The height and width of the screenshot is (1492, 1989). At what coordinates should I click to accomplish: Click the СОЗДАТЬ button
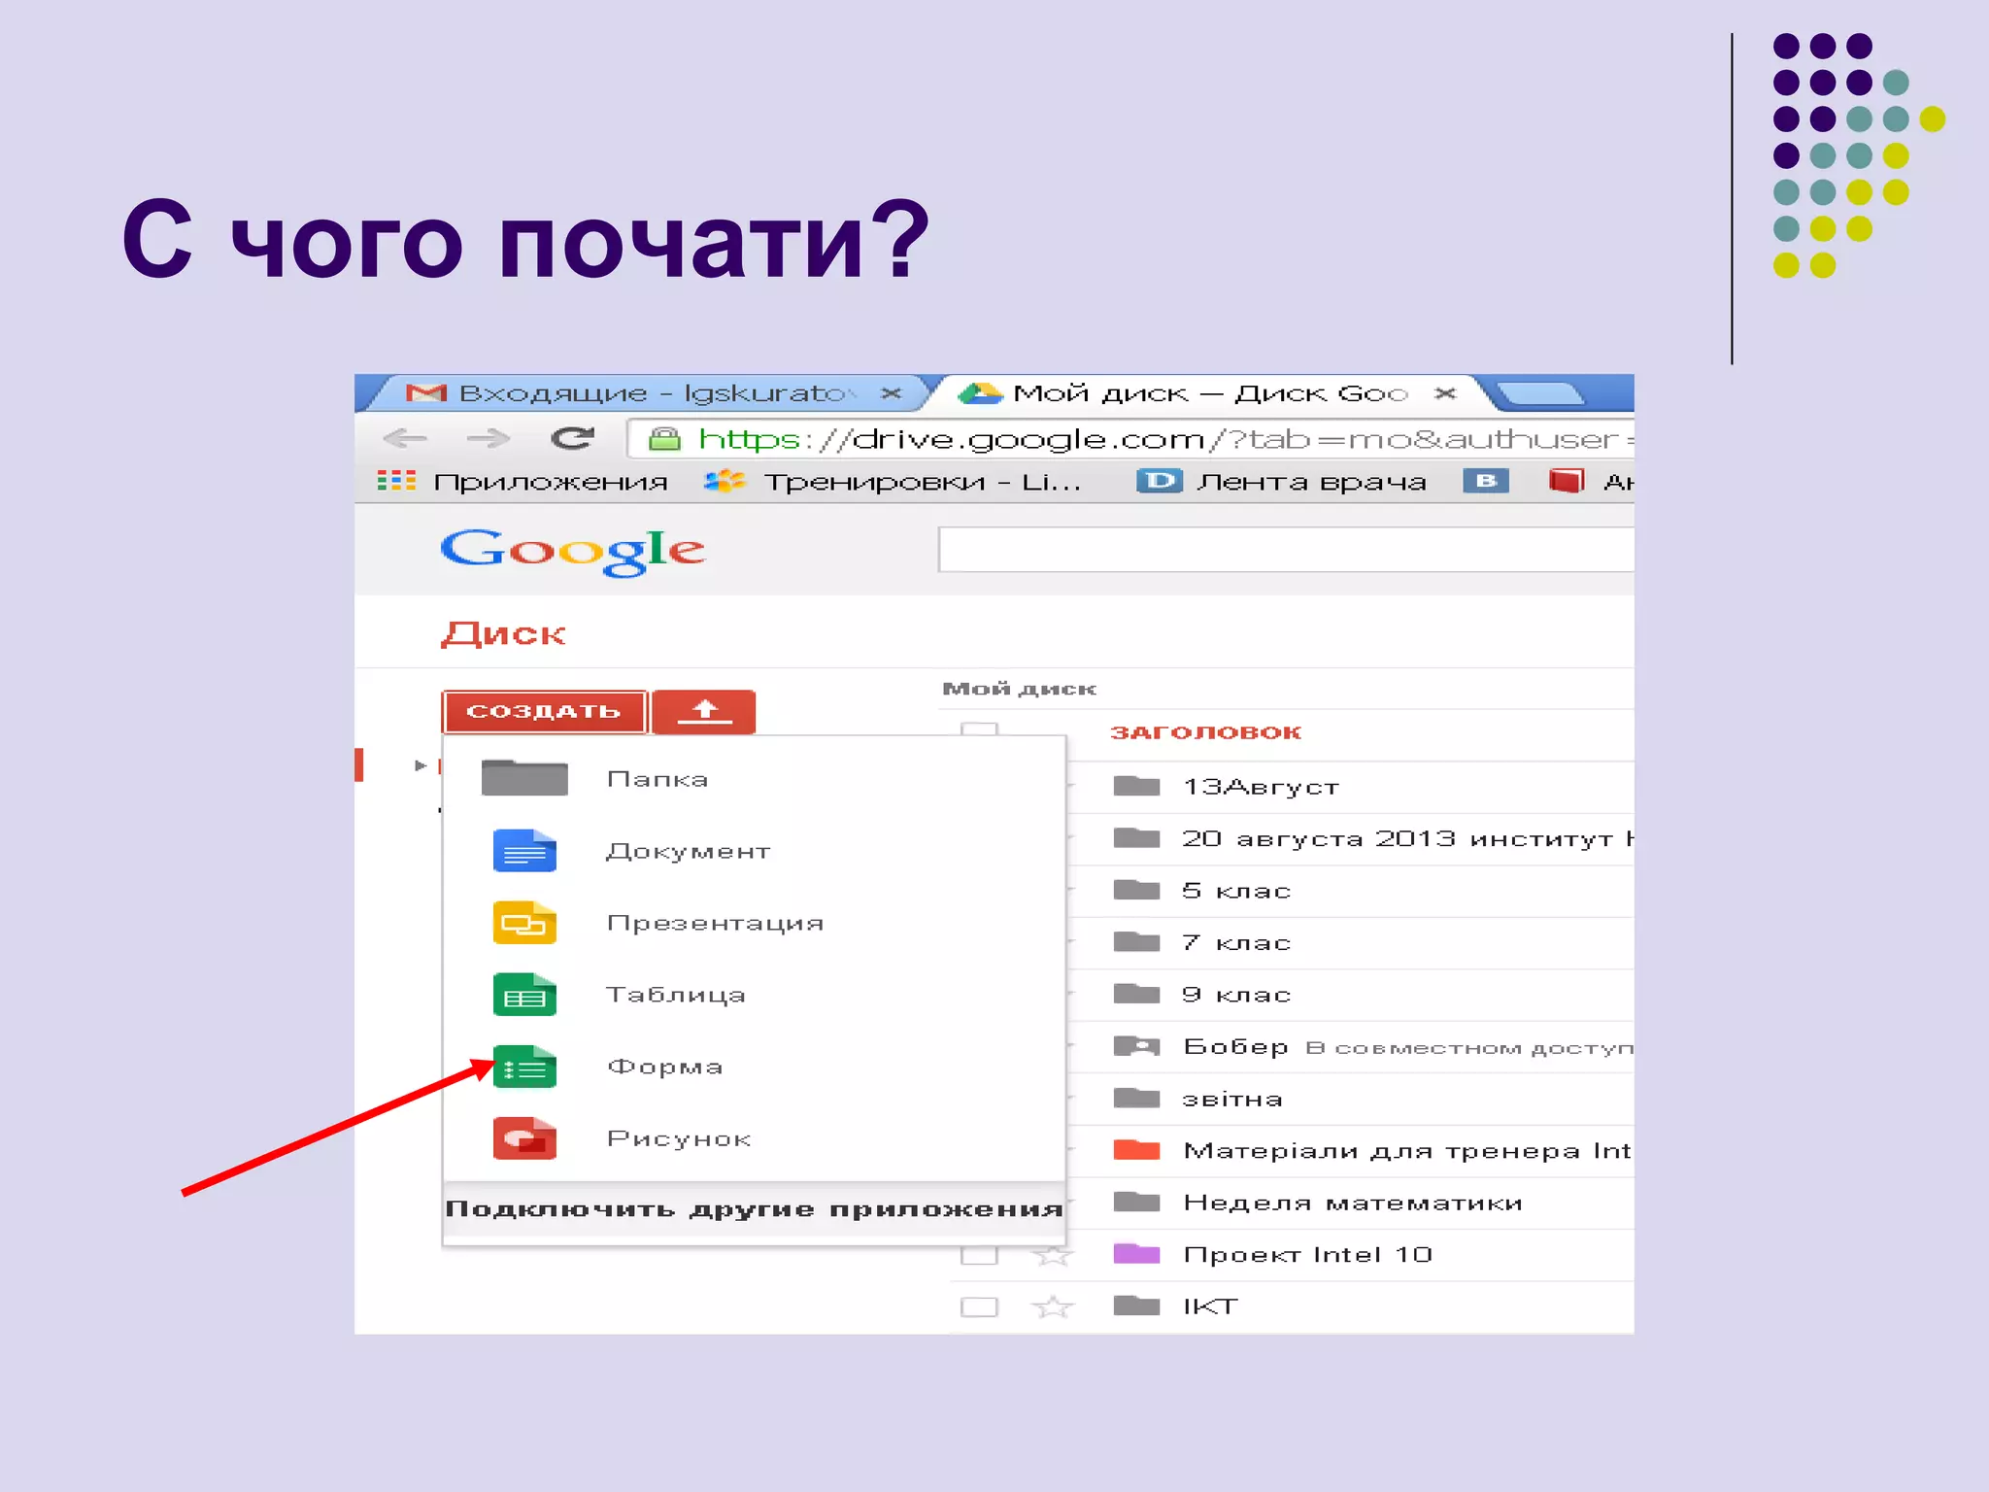coord(544,711)
